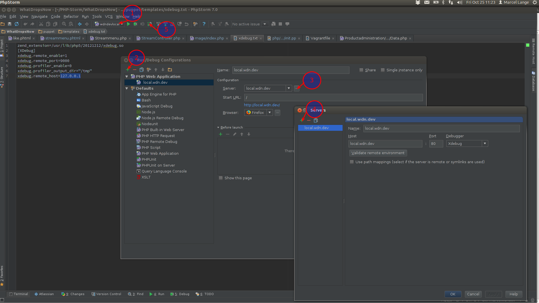This screenshot has width=539, height=303.
Task: Open the Firefox browser dropdown
Action: click(x=270, y=112)
